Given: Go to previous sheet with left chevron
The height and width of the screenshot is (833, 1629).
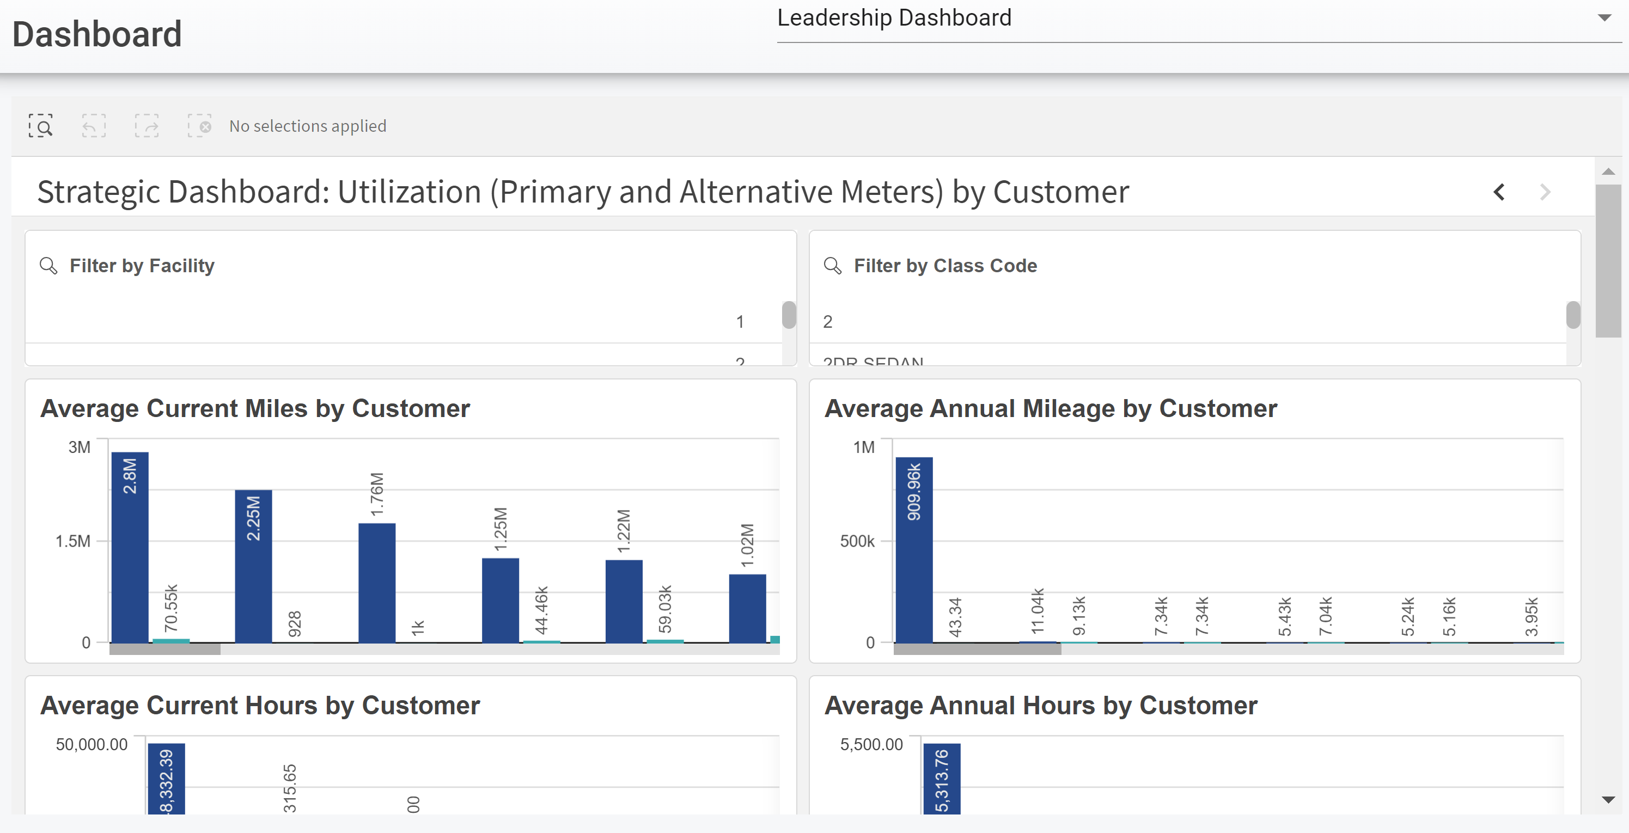Looking at the screenshot, I should [1499, 192].
